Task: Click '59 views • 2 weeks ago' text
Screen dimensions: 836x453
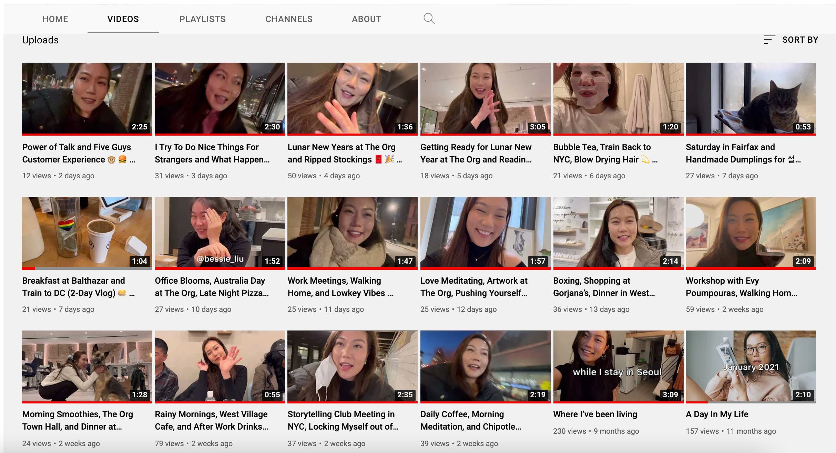Action: coord(725,309)
